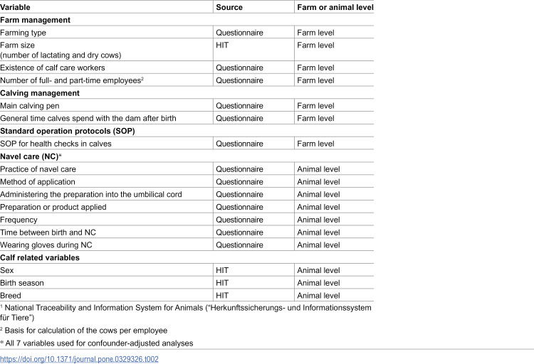Select the Farming type row label
The width and height of the screenshot is (534, 364).
click(23, 33)
